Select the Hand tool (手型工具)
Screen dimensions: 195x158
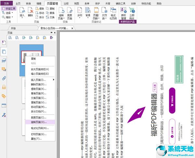pyautogui.click(x=9, y=8)
